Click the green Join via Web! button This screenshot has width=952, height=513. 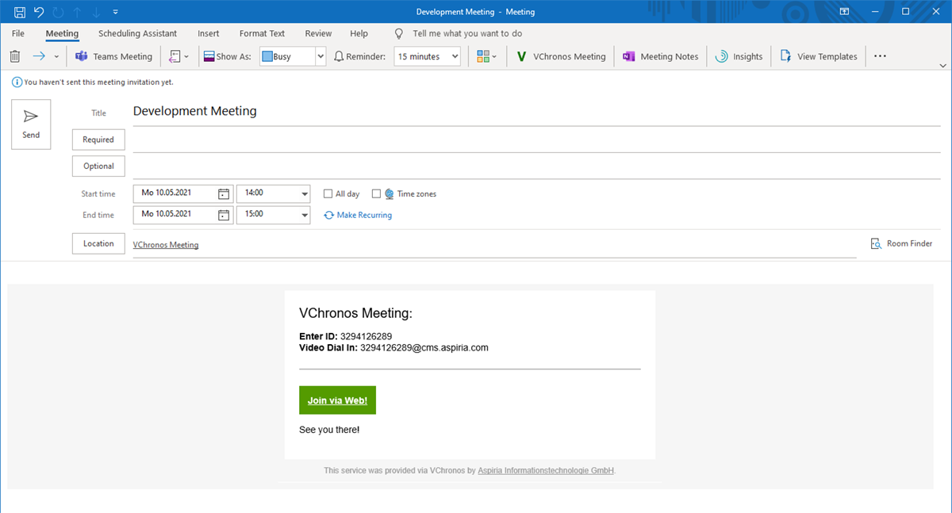click(x=337, y=400)
